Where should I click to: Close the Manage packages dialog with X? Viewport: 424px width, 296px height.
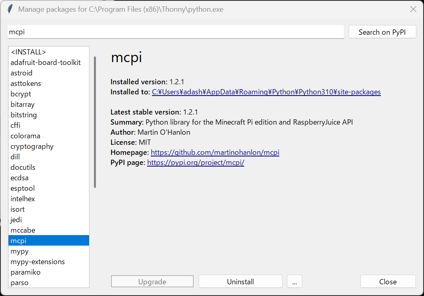pyautogui.click(x=413, y=9)
